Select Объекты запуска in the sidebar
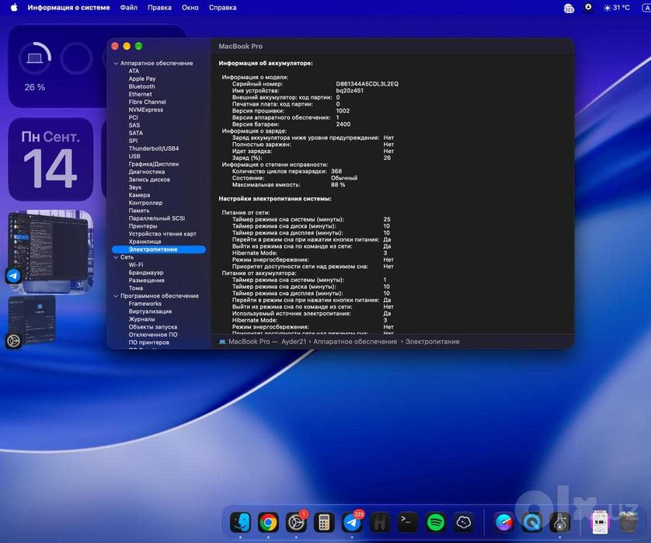The image size is (651, 543). click(x=153, y=327)
